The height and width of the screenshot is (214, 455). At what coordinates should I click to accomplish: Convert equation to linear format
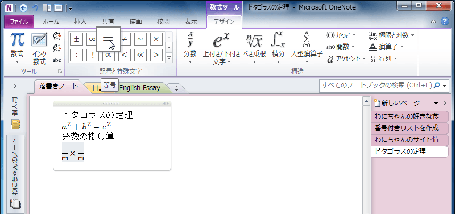click(x=57, y=48)
